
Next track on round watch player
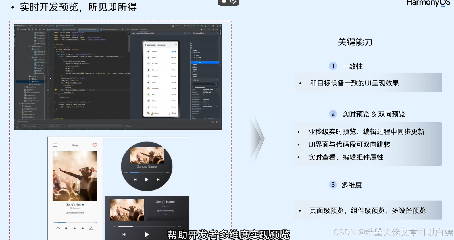(x=158, y=180)
